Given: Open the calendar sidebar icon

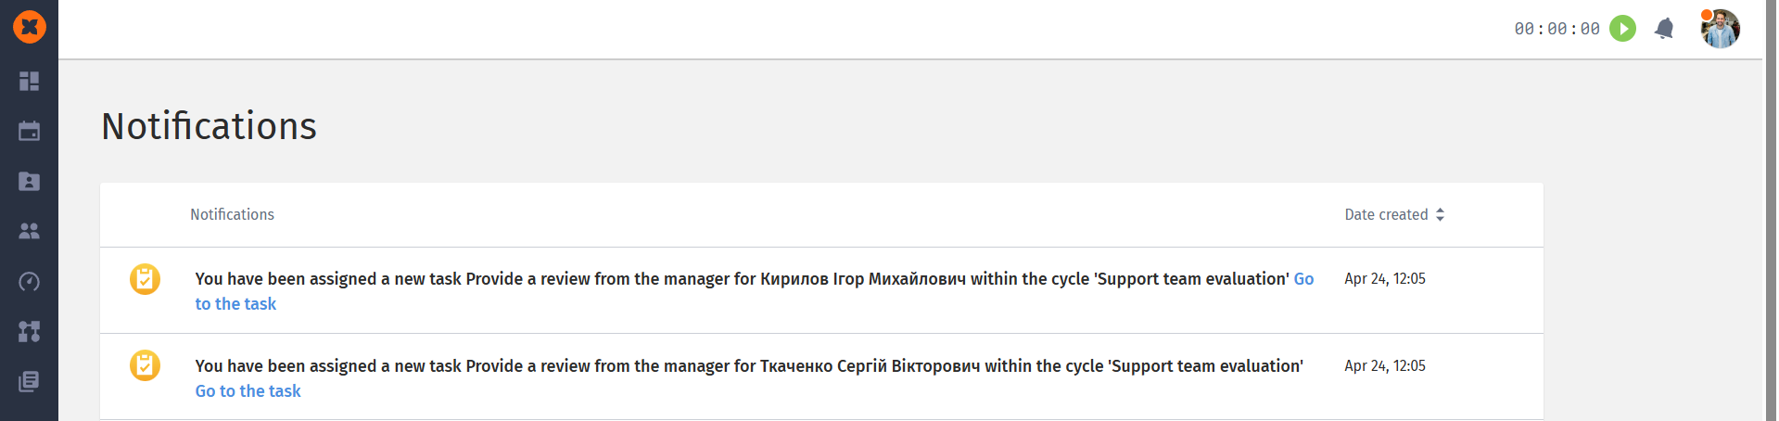Looking at the screenshot, I should 30,131.
